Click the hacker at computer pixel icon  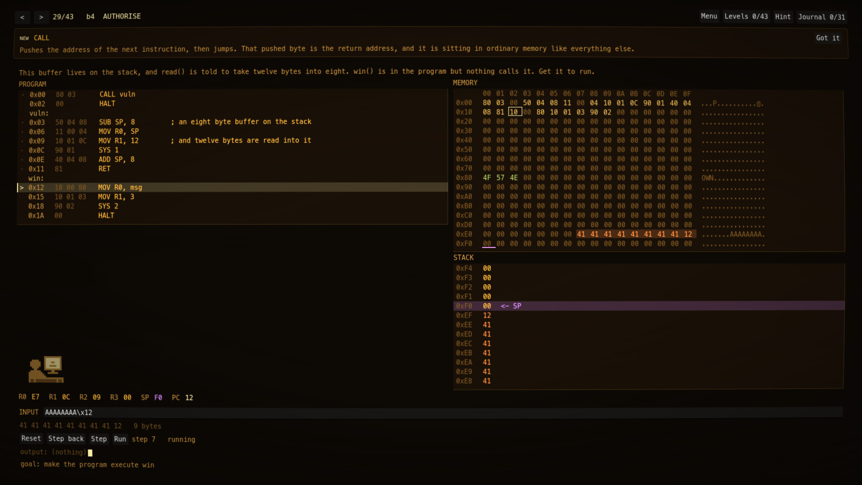[46, 369]
